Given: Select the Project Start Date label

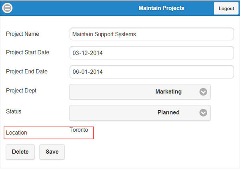Looking at the screenshot, I should (28, 52).
